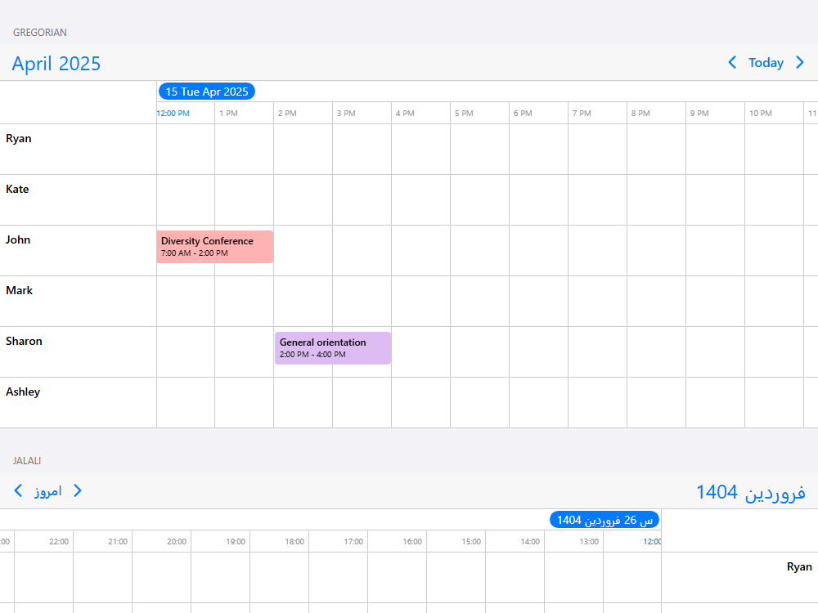
Task: Select the 15 Tue Apr 2025 date badge
Action: coord(207,92)
